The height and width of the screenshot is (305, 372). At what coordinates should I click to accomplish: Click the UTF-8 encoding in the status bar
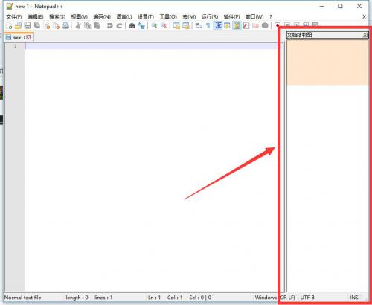point(307,298)
